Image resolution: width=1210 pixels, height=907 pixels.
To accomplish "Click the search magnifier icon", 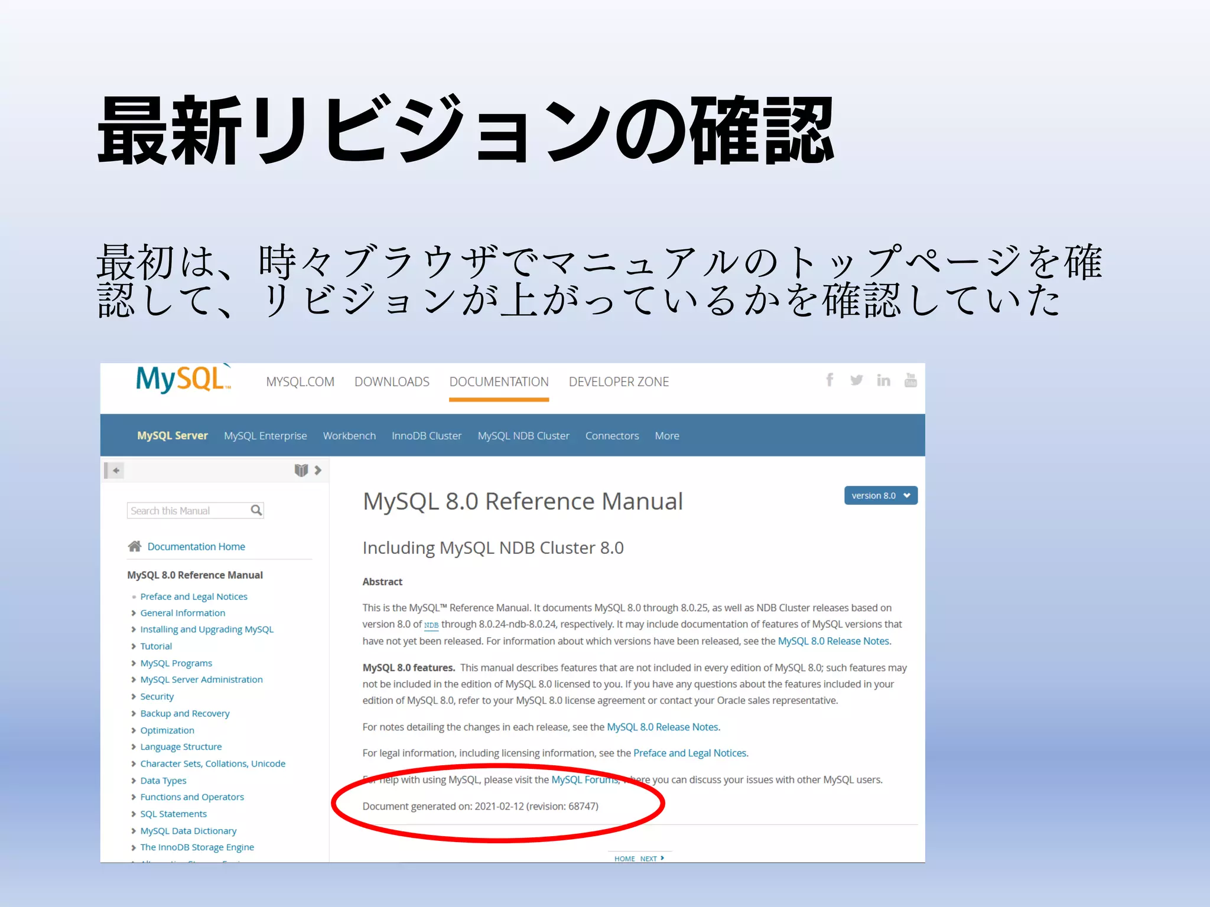I will 256,510.
